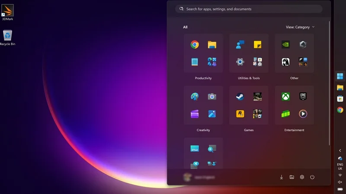Launch Media Player in Entertainment group
Viewport: 346px width, 194px height.
tap(303, 114)
